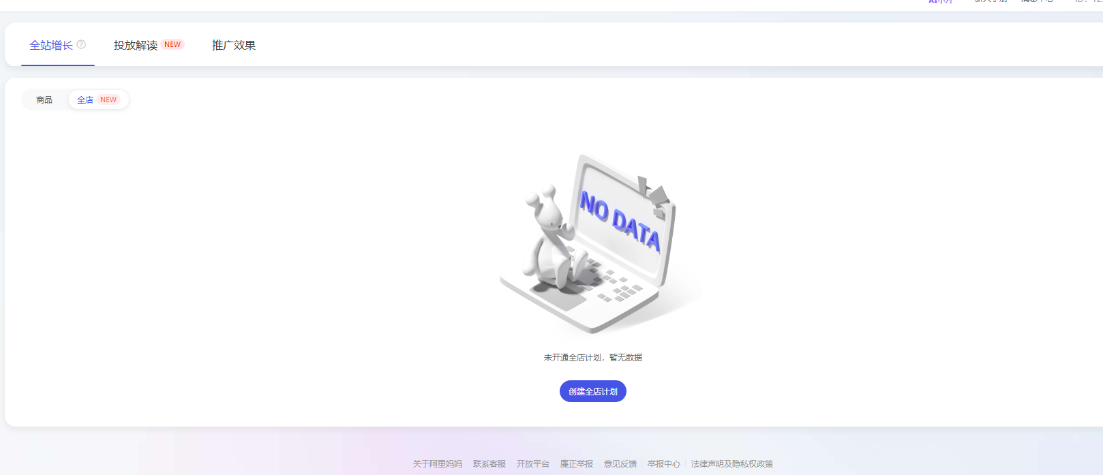Go to 举报中心 in the footer
Image resolution: width=1103 pixels, height=475 pixels.
(x=664, y=463)
